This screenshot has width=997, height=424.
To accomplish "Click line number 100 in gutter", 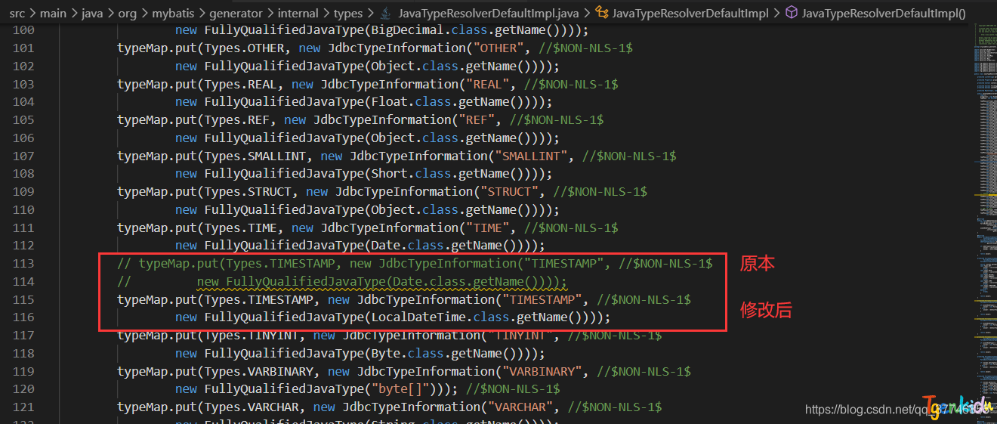I will click(x=23, y=30).
